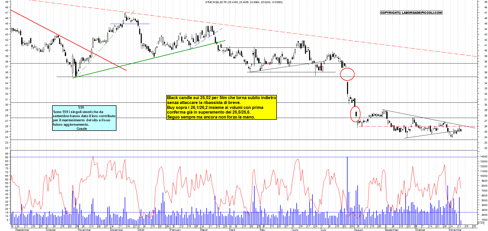488x231 pixels.
Task: Click the July label on the time axis
Action: [324, 230]
